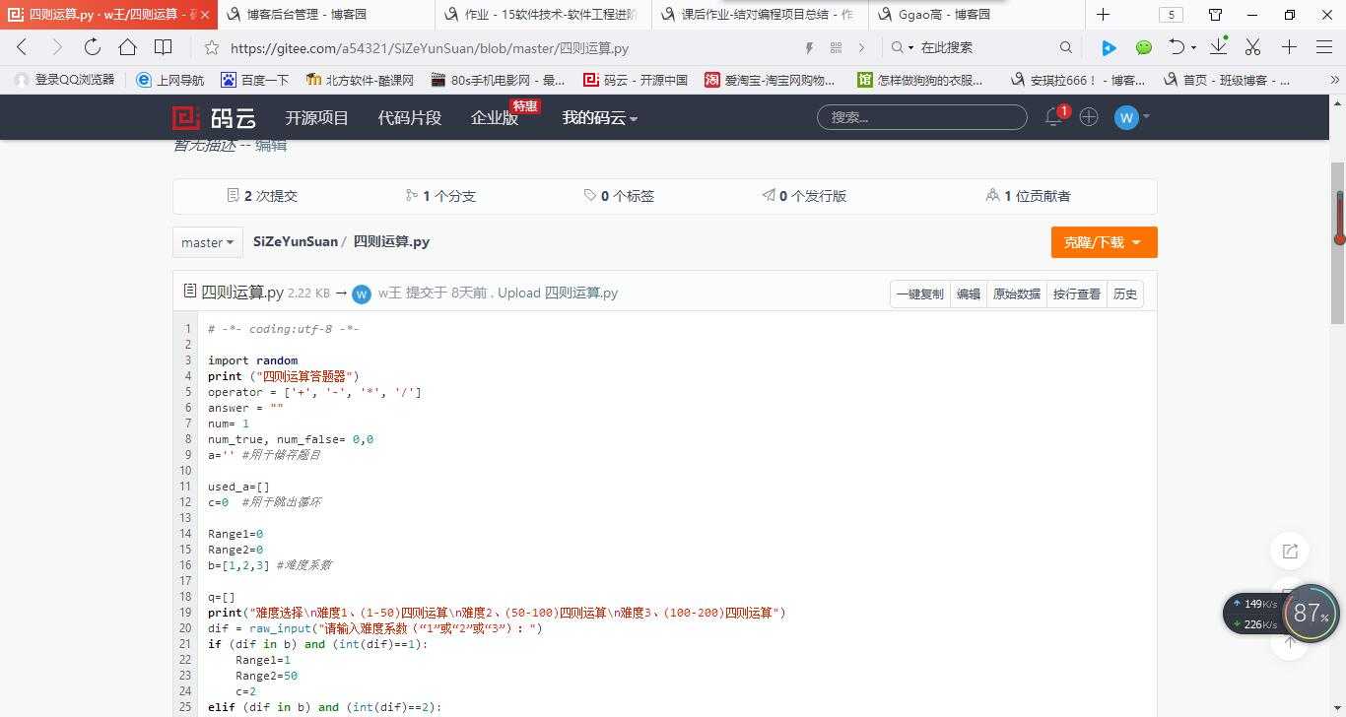This screenshot has width=1346, height=717.
Task: Open the 北方软件-酷课网 bookmark
Action: (360, 80)
